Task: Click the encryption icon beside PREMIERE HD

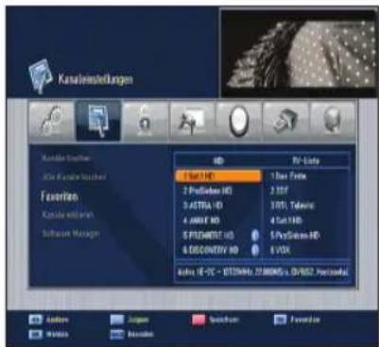Action: tap(255, 236)
